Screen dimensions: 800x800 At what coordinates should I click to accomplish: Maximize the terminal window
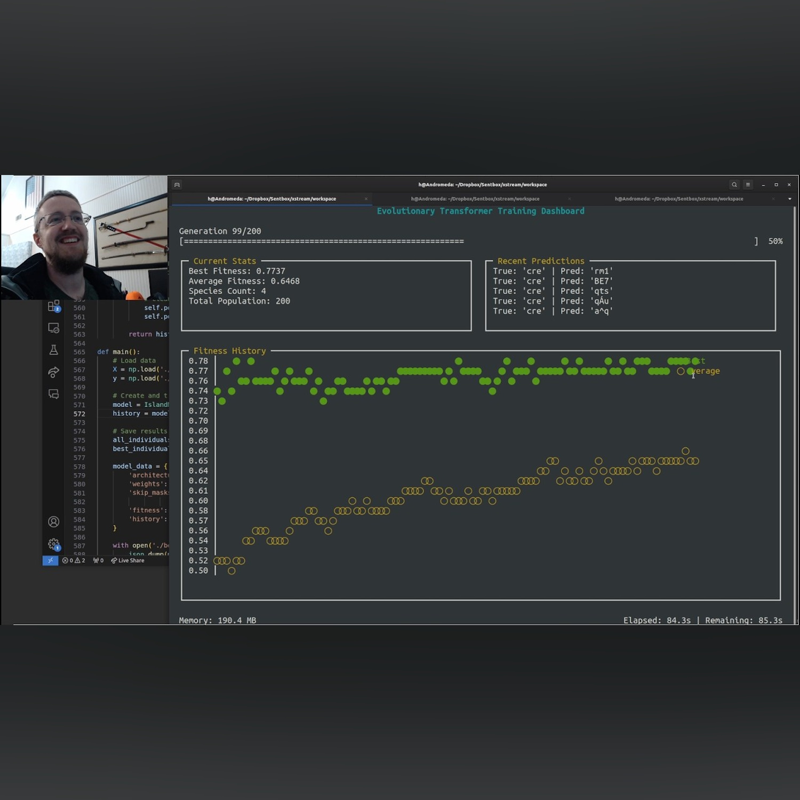(x=776, y=185)
